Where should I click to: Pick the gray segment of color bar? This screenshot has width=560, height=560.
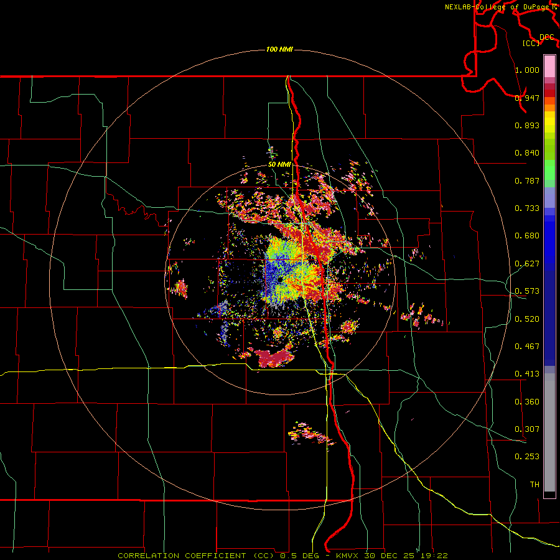(x=549, y=432)
